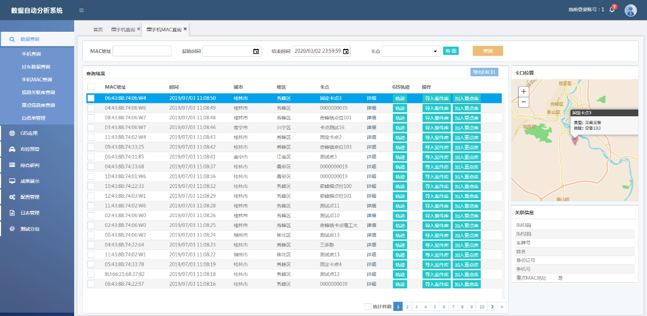Image resolution: width=647 pixels, height=316 pixels.
Task: Check the row 04:43:8B:74:06:W6 checkbox
Action: [x=91, y=108]
